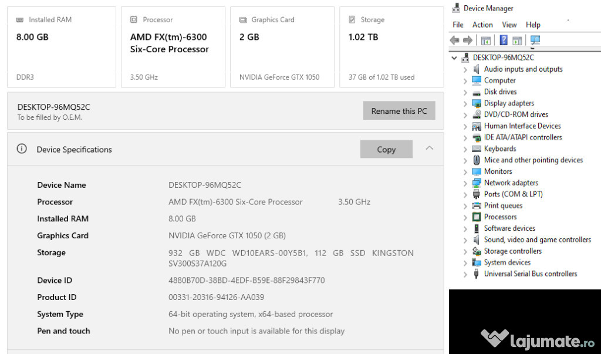Click Scan for hardware changes toolbar icon
Viewport: 601px width, 354px height.
coord(535,41)
